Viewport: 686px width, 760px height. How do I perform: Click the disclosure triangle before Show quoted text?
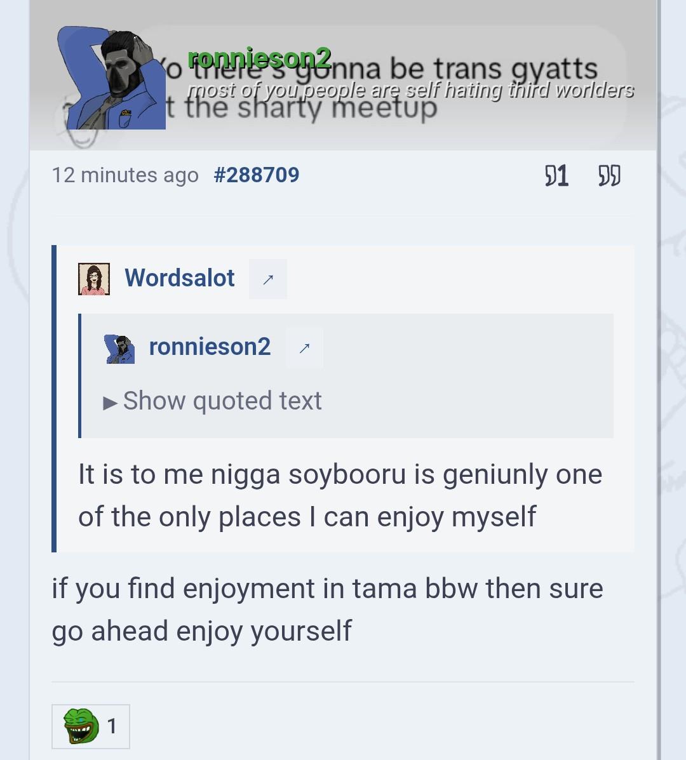(110, 403)
